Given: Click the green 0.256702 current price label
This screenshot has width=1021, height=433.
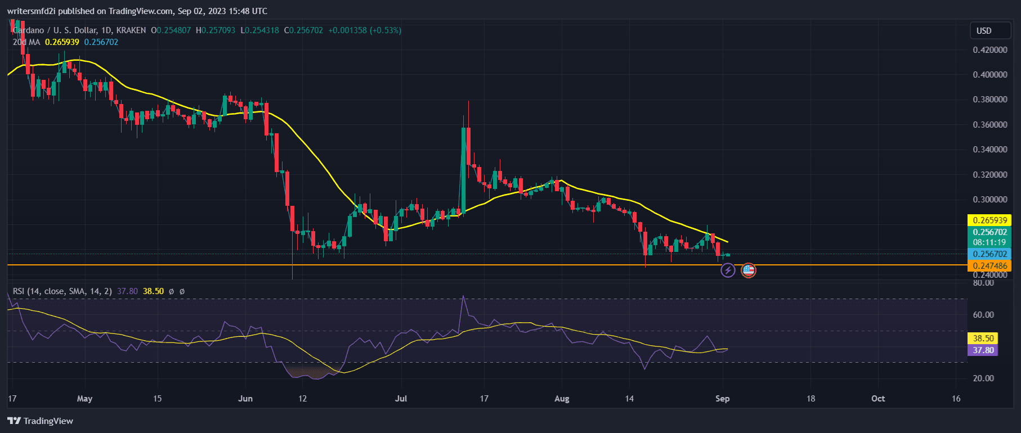Looking at the screenshot, I should (989, 232).
